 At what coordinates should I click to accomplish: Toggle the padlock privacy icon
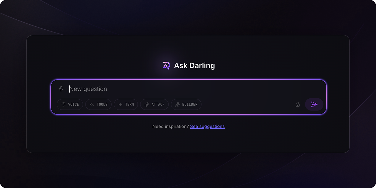pyautogui.click(x=298, y=104)
